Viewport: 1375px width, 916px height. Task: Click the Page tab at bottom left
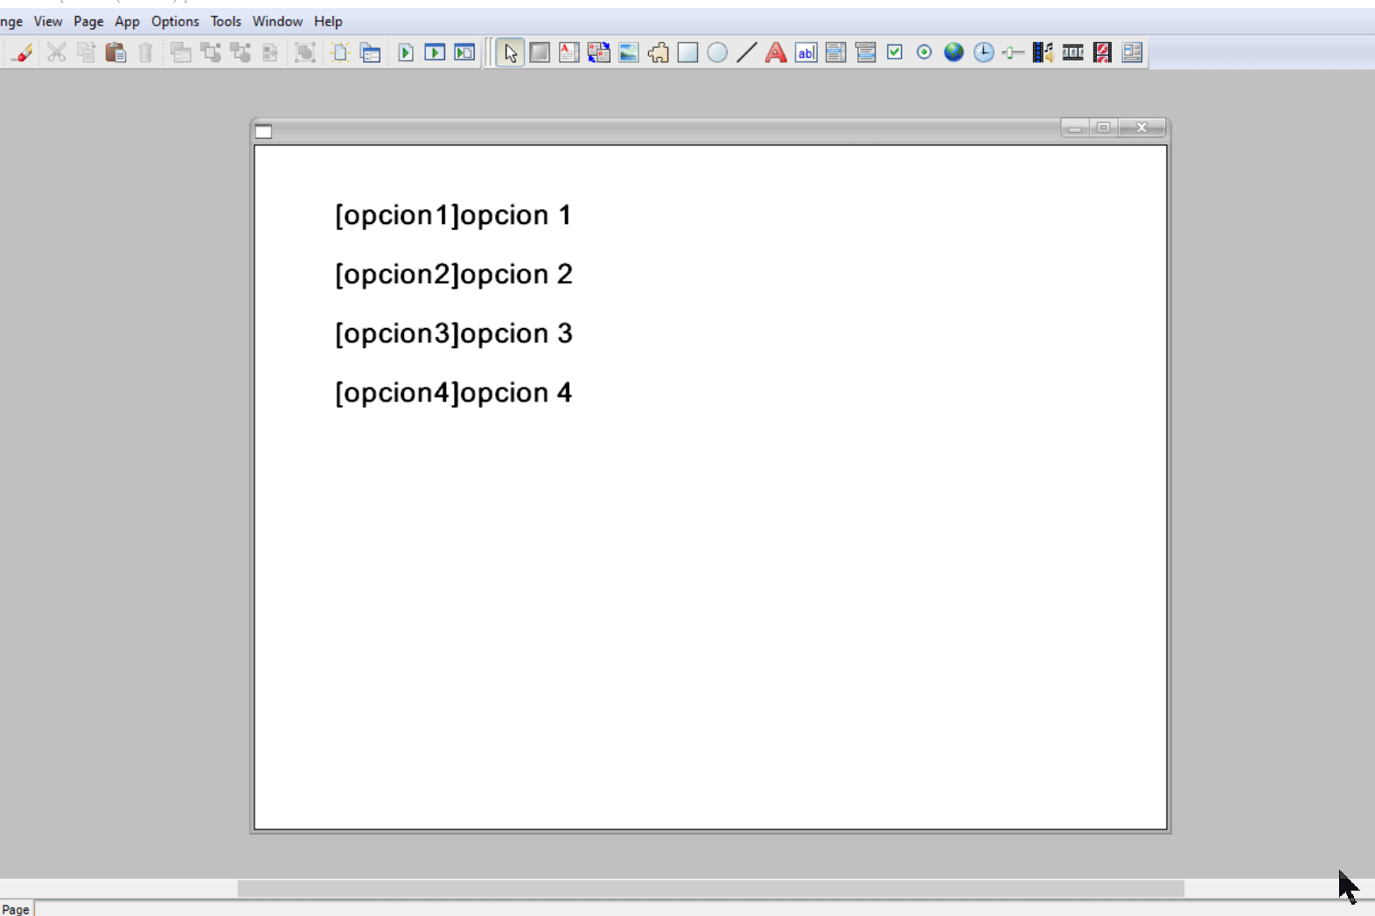pyautogui.click(x=16, y=909)
